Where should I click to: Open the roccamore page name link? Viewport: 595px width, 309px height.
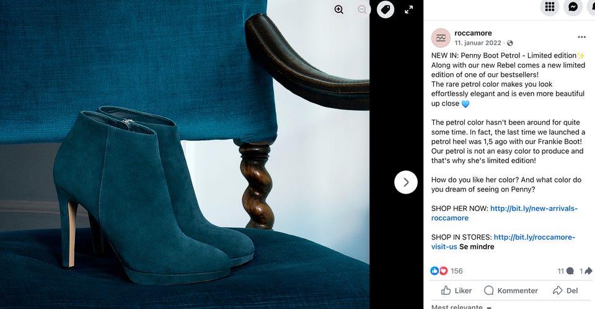pos(473,33)
